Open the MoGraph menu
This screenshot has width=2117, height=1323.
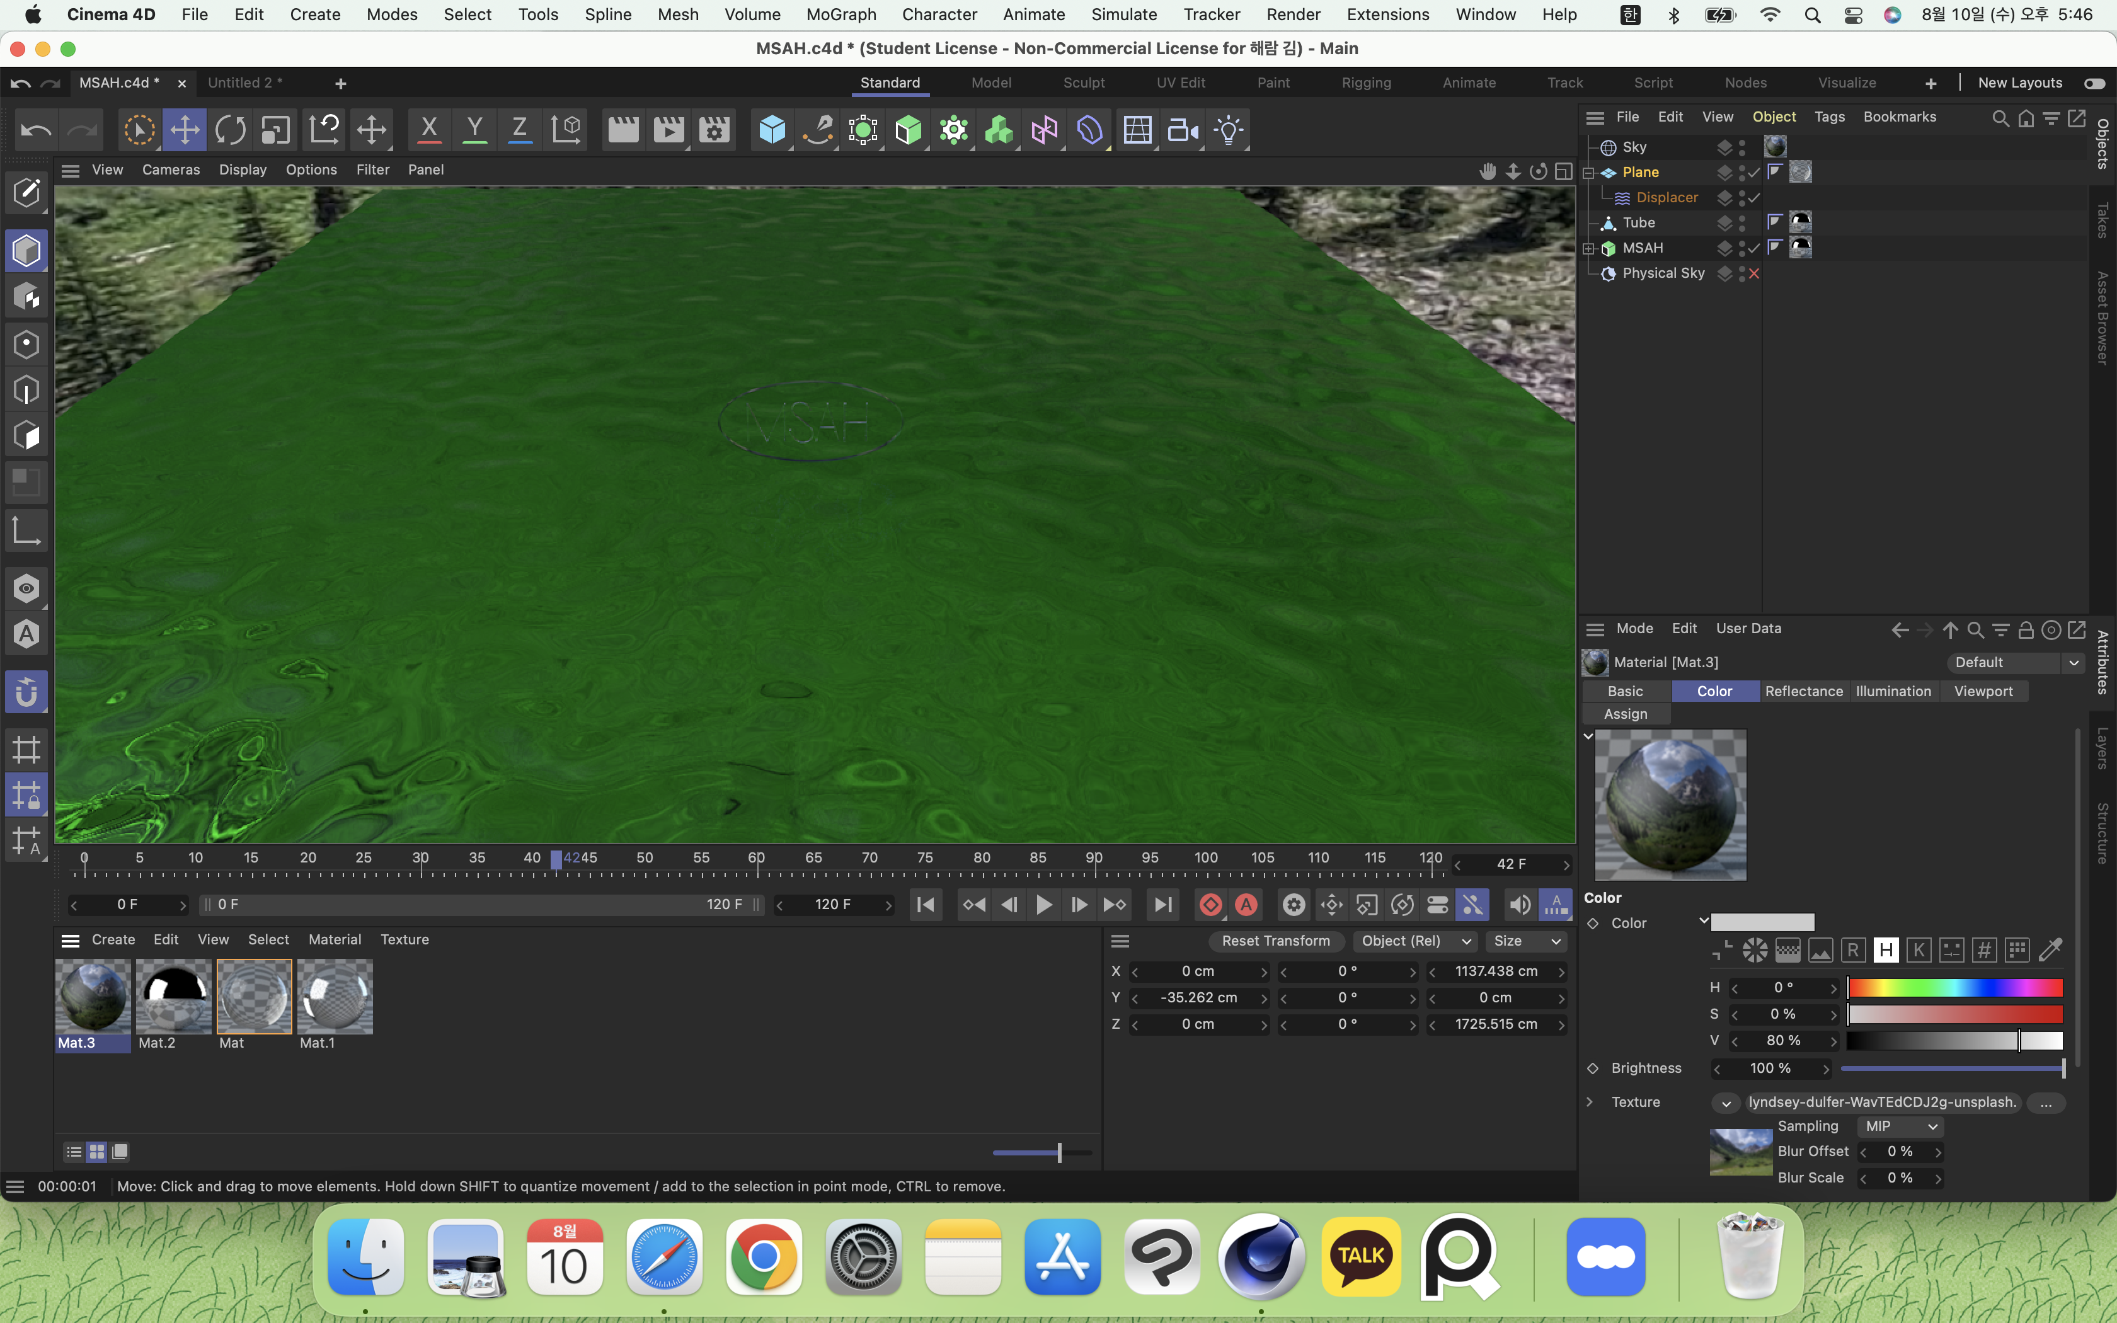[840, 15]
